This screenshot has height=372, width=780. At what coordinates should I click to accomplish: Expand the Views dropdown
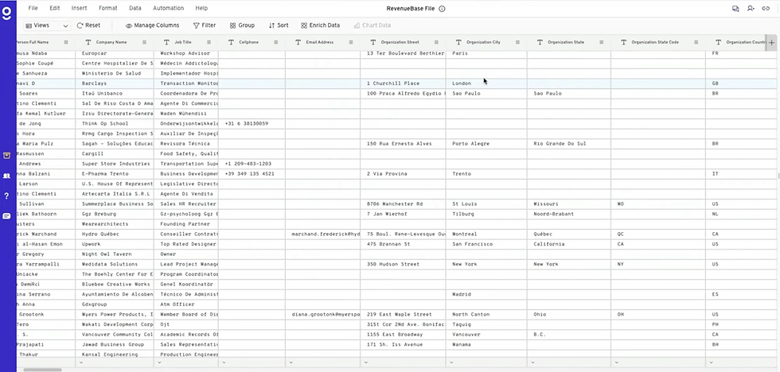pos(46,25)
